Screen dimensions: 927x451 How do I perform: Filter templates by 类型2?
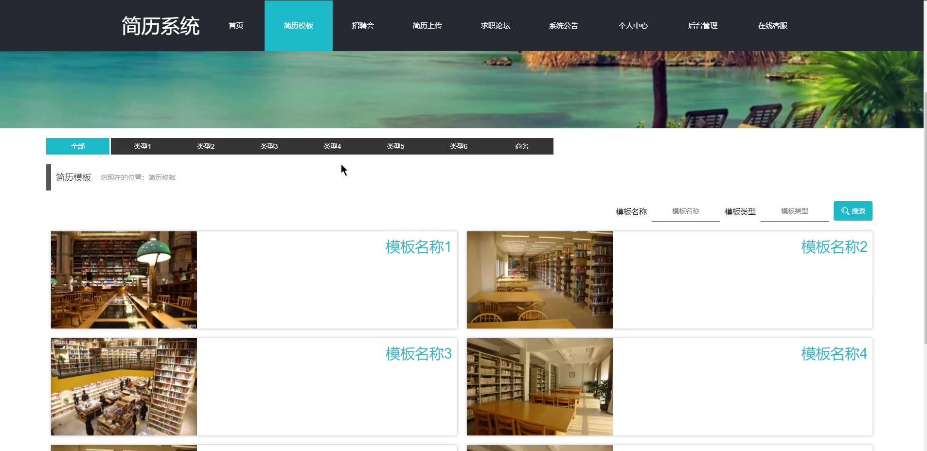click(206, 146)
